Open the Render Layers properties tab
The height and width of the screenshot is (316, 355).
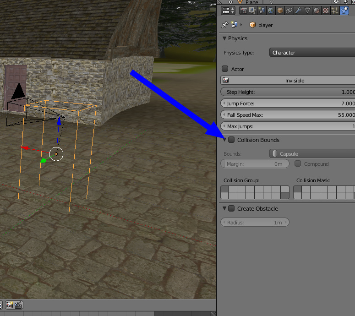pyautogui.click(x=252, y=11)
